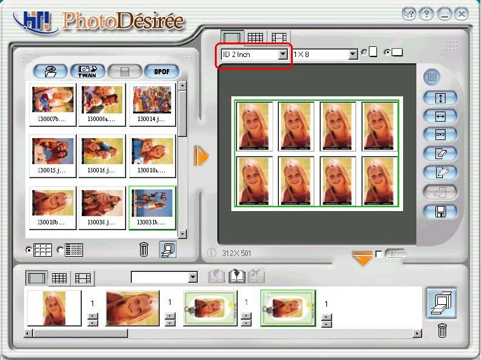Expand the 1X8 layout dropdown

(x=353, y=55)
